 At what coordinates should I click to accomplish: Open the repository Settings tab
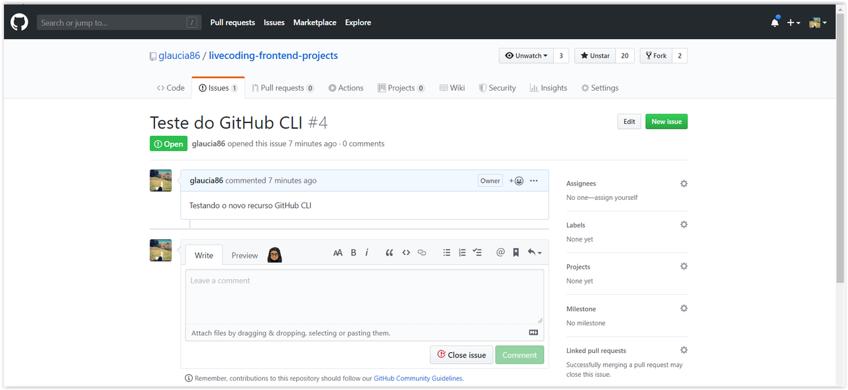[600, 87]
